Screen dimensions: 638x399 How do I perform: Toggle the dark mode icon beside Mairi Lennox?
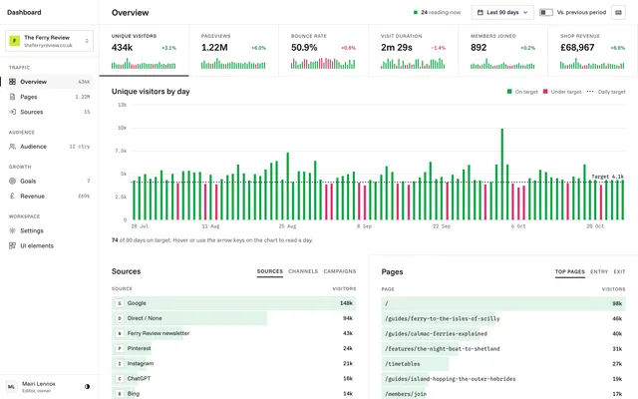(87, 387)
